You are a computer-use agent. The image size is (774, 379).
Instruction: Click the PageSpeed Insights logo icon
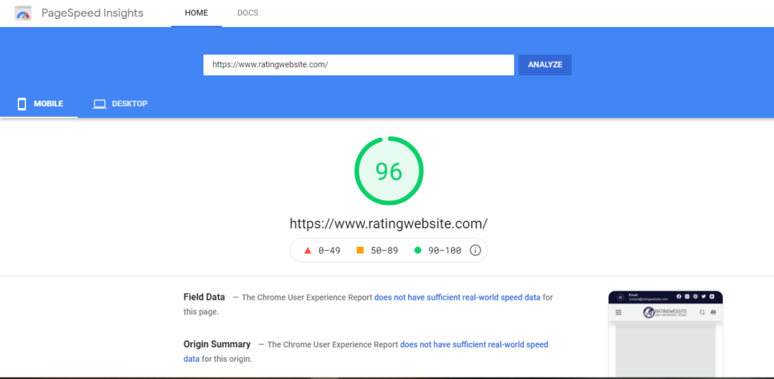point(23,14)
